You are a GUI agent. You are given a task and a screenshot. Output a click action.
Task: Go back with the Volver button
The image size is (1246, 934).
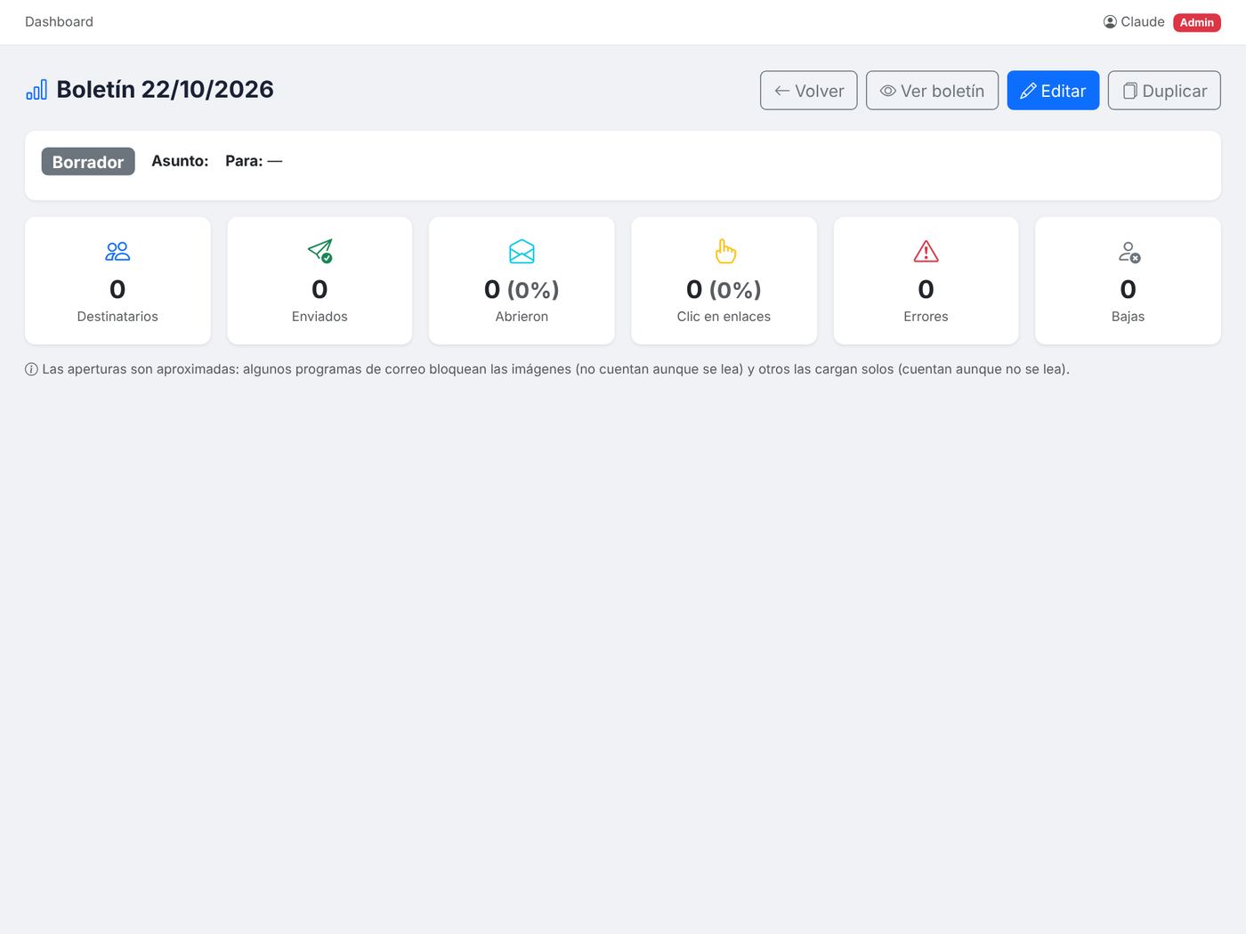(808, 91)
